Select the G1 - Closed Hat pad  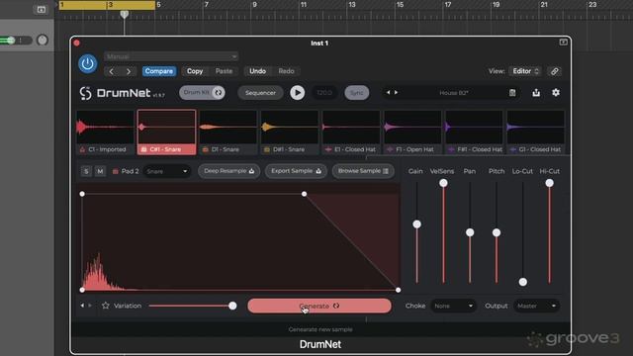coord(535,132)
